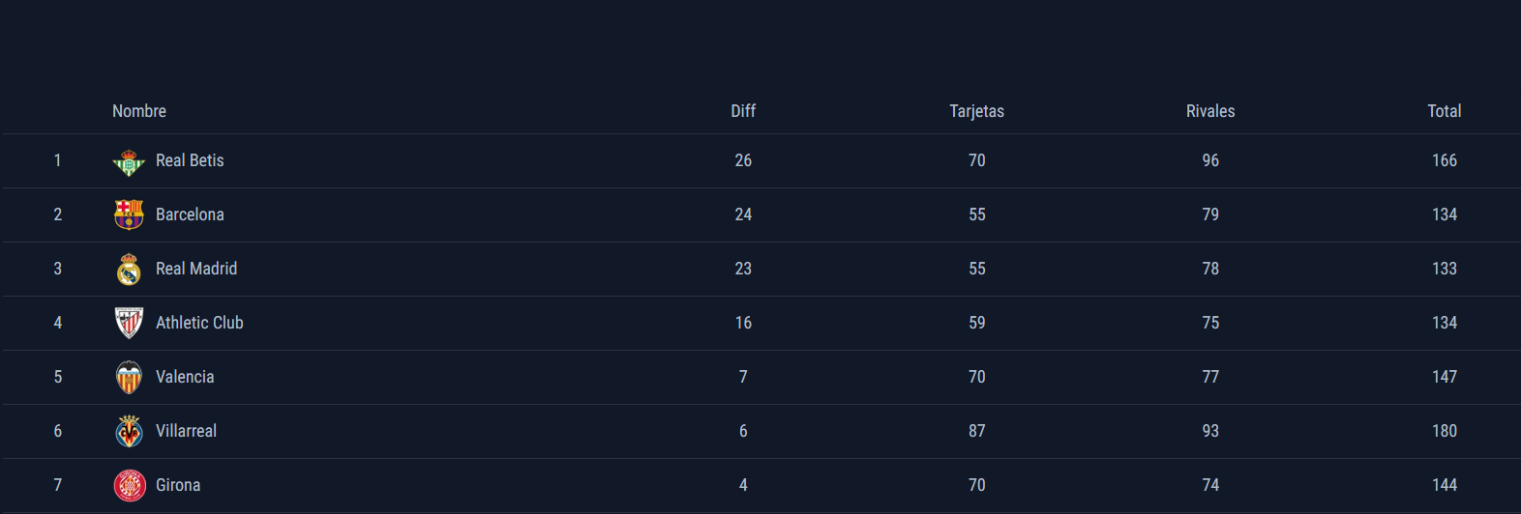This screenshot has height=514, width=1521.
Task: Click Villarreal's total value of 180
Action: (1444, 431)
